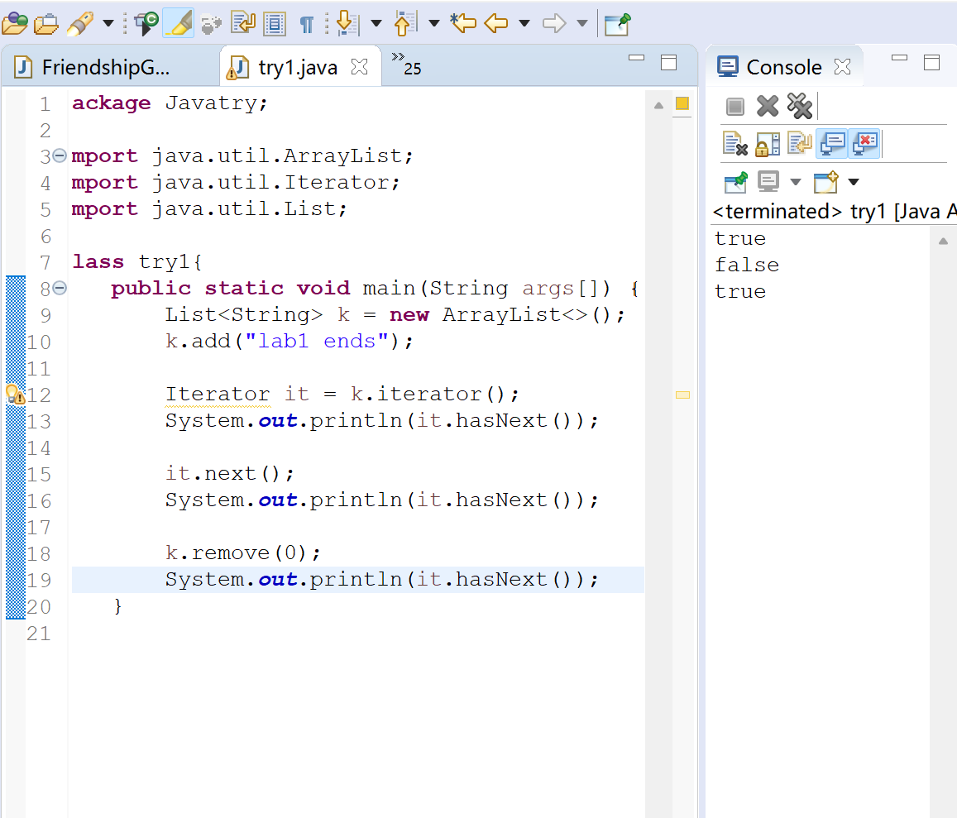The image size is (957, 818).
Task: Toggle Show Console on standard output change
Action: 832,144
